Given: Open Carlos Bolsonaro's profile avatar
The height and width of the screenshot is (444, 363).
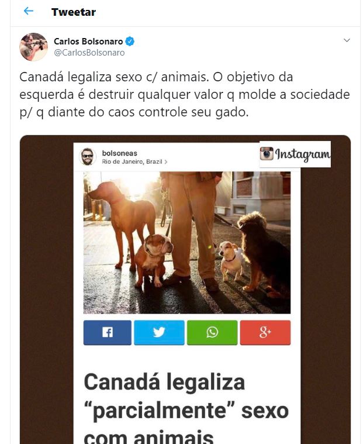Looking at the screenshot, I should pos(33,47).
